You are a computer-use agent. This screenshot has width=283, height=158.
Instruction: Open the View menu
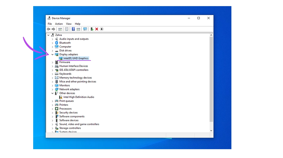coord(69,24)
